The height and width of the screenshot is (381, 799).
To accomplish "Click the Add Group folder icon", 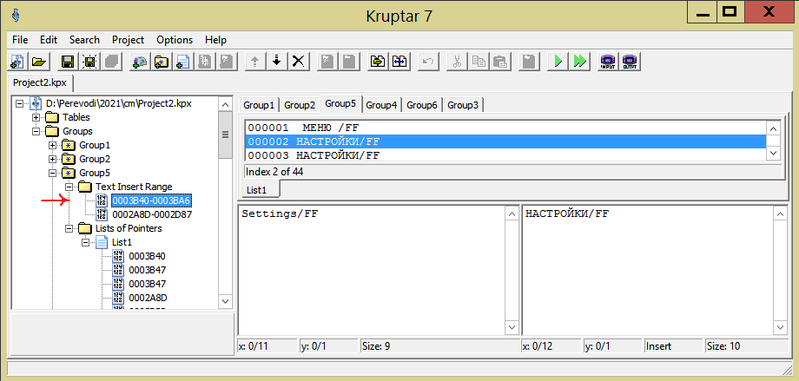I will point(161,62).
